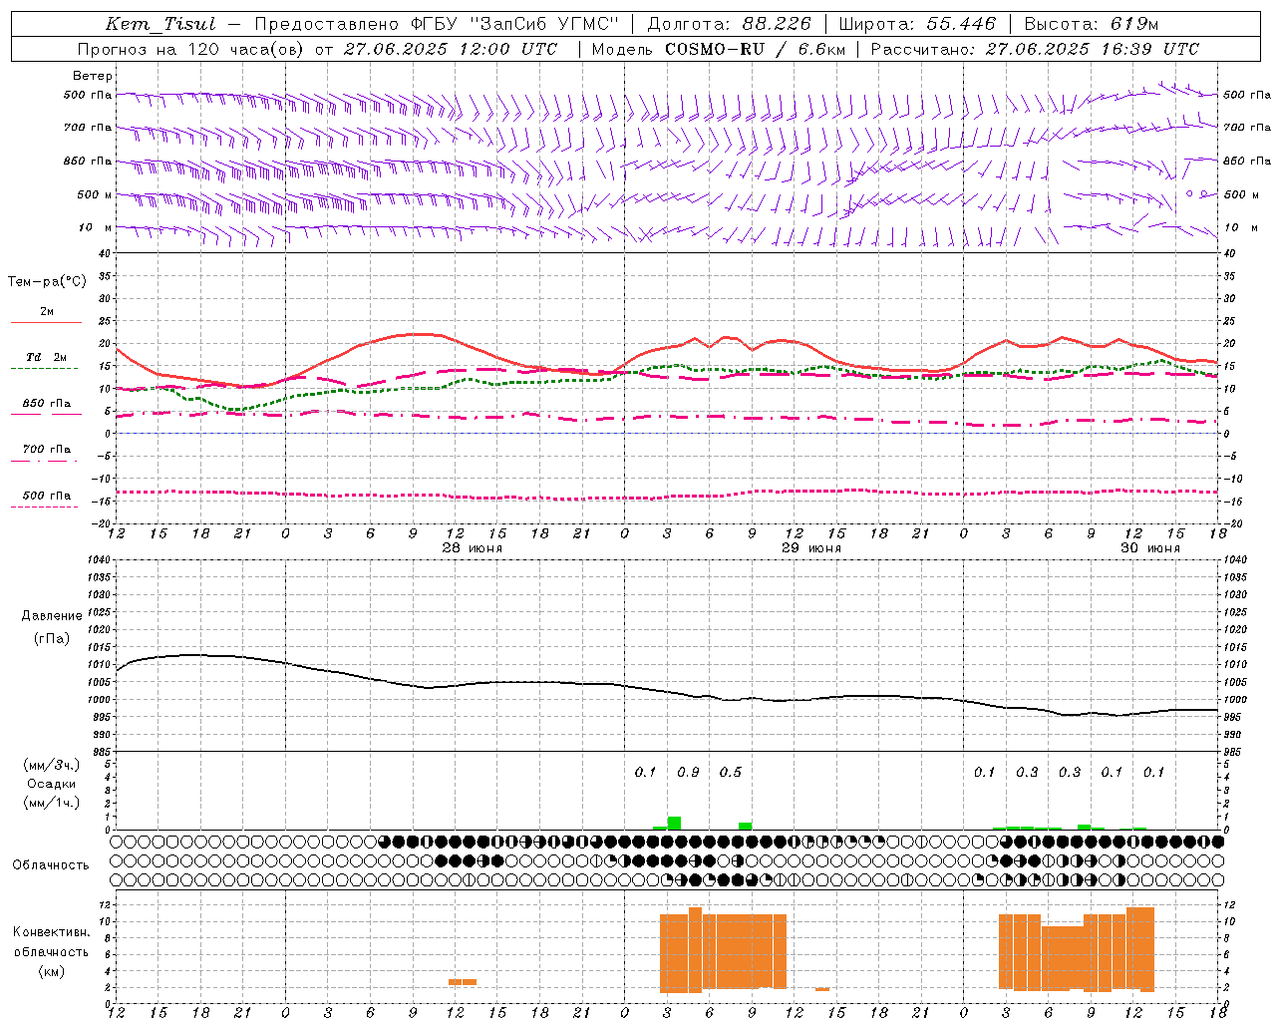Click the station name Kem_Tisul in header
The image size is (1276, 1021).
point(160,25)
